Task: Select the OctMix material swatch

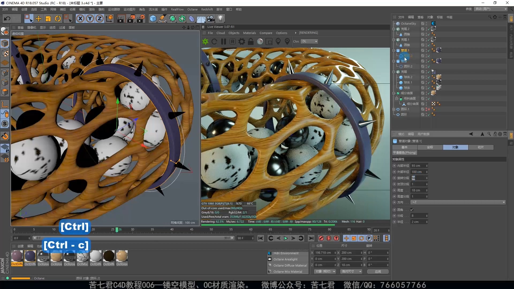Action: pos(82,258)
